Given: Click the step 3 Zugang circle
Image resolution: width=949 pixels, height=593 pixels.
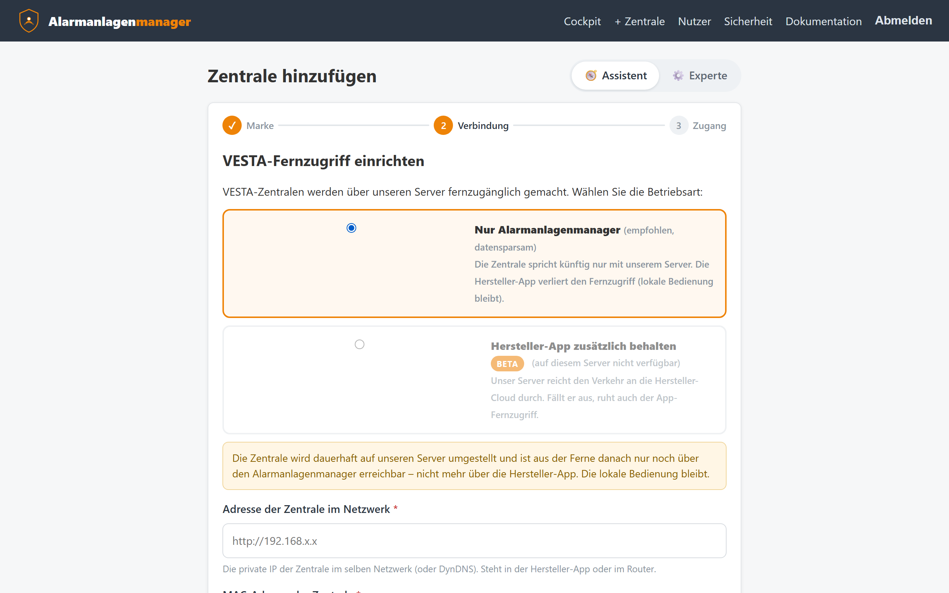Looking at the screenshot, I should tap(678, 126).
